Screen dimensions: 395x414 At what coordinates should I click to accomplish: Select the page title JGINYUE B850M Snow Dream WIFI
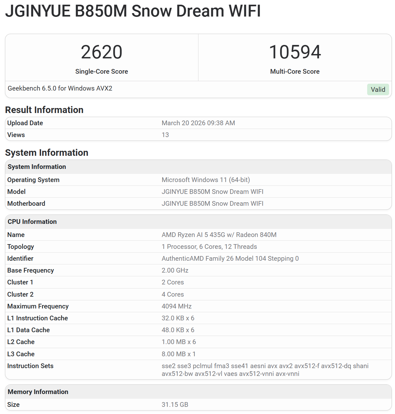(x=133, y=11)
